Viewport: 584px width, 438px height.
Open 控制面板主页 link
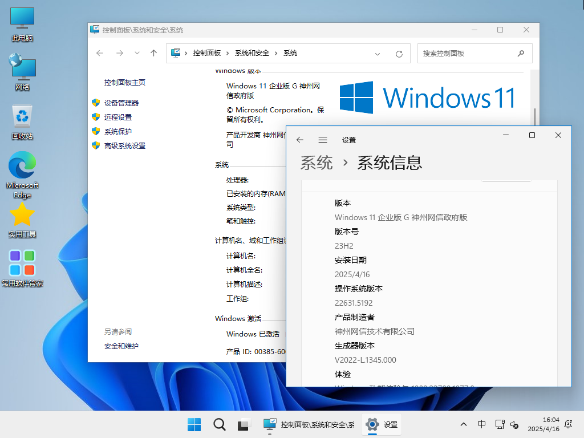coord(124,82)
